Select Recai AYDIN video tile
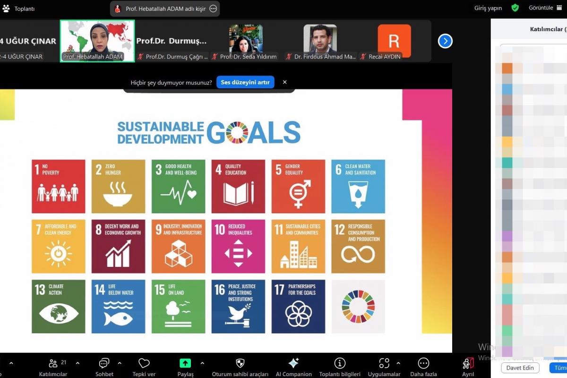This screenshot has width=567, height=378. [394, 41]
